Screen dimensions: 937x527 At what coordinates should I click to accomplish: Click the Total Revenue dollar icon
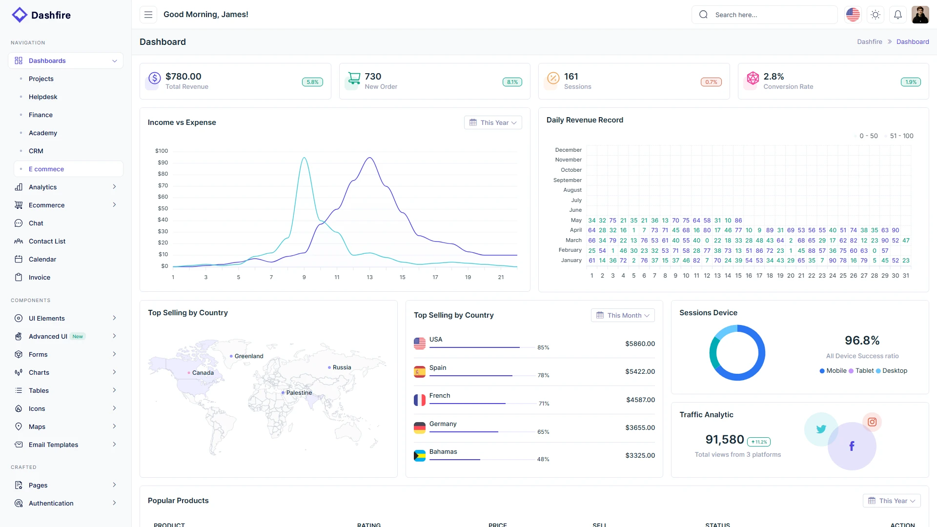(154, 78)
